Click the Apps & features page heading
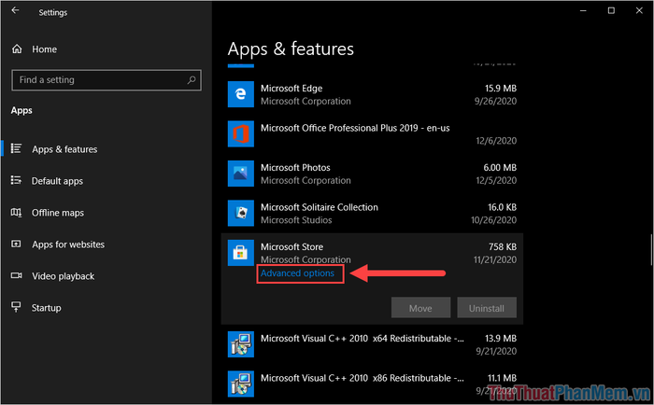 click(291, 49)
